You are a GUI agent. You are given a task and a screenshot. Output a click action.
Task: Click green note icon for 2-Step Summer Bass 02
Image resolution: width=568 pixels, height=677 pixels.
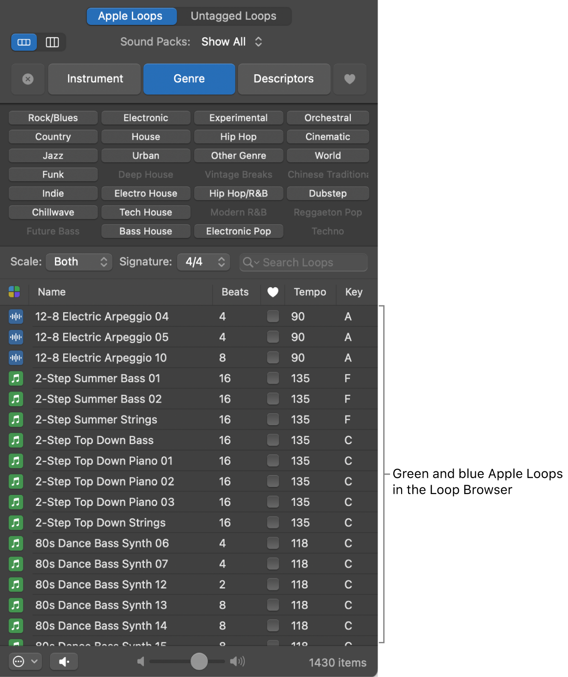(16, 399)
